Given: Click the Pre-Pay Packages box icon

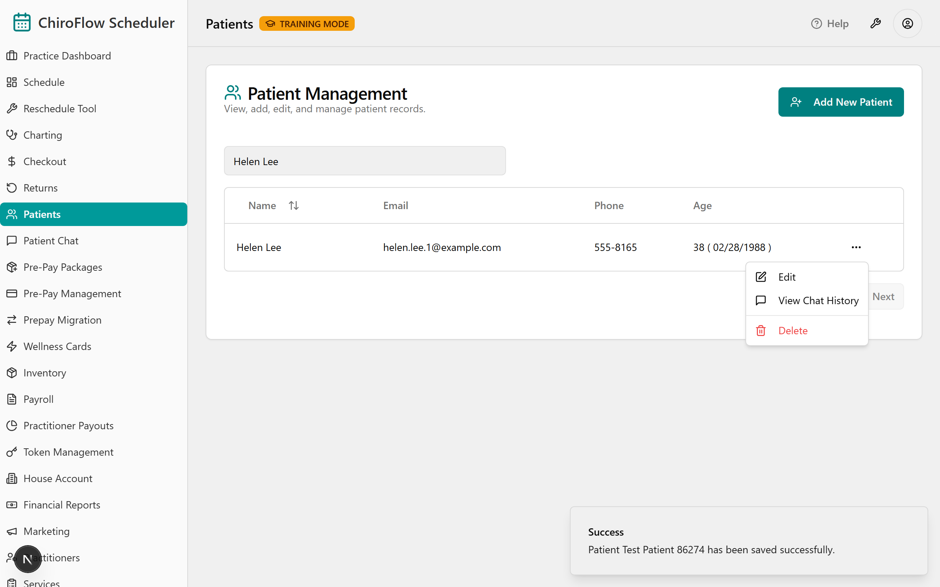Looking at the screenshot, I should coord(12,267).
